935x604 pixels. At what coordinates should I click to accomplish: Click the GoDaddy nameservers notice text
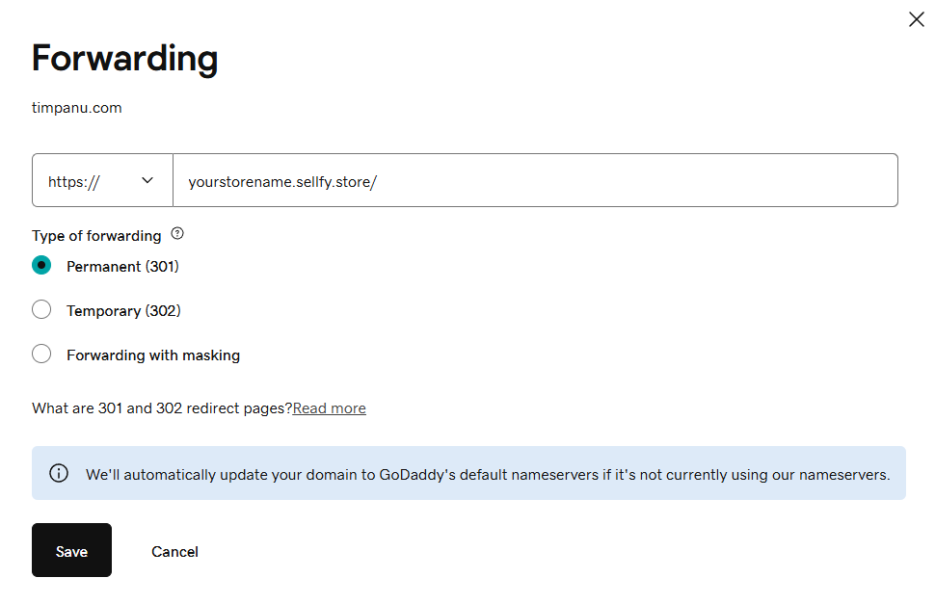[488, 475]
